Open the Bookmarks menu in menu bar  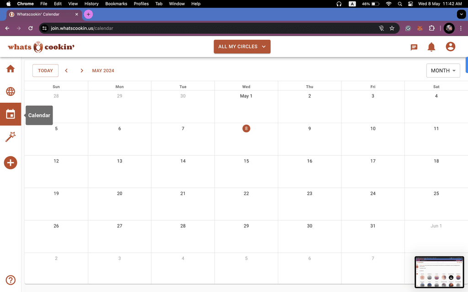pyautogui.click(x=116, y=4)
